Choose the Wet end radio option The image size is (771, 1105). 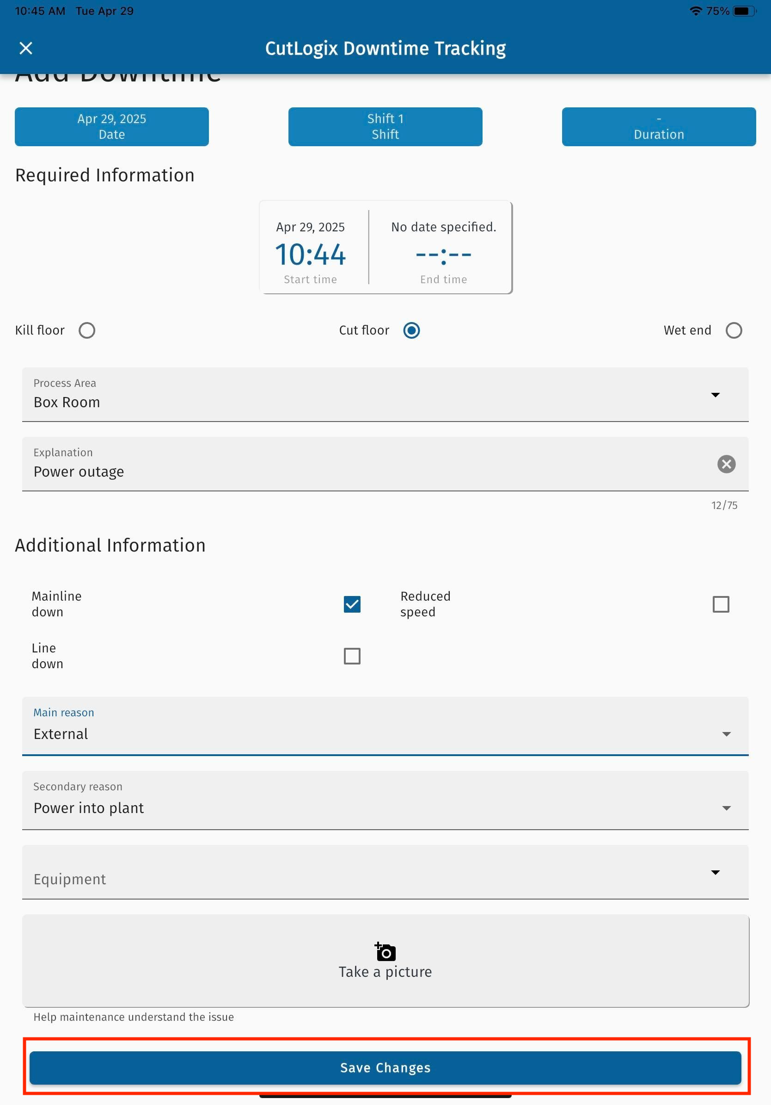click(734, 331)
